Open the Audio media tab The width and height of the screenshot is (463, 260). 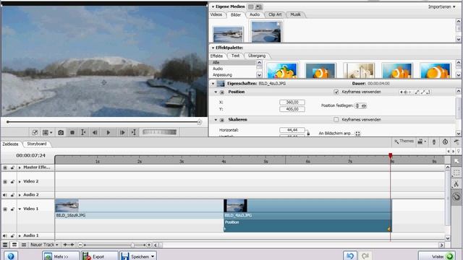coord(255,14)
